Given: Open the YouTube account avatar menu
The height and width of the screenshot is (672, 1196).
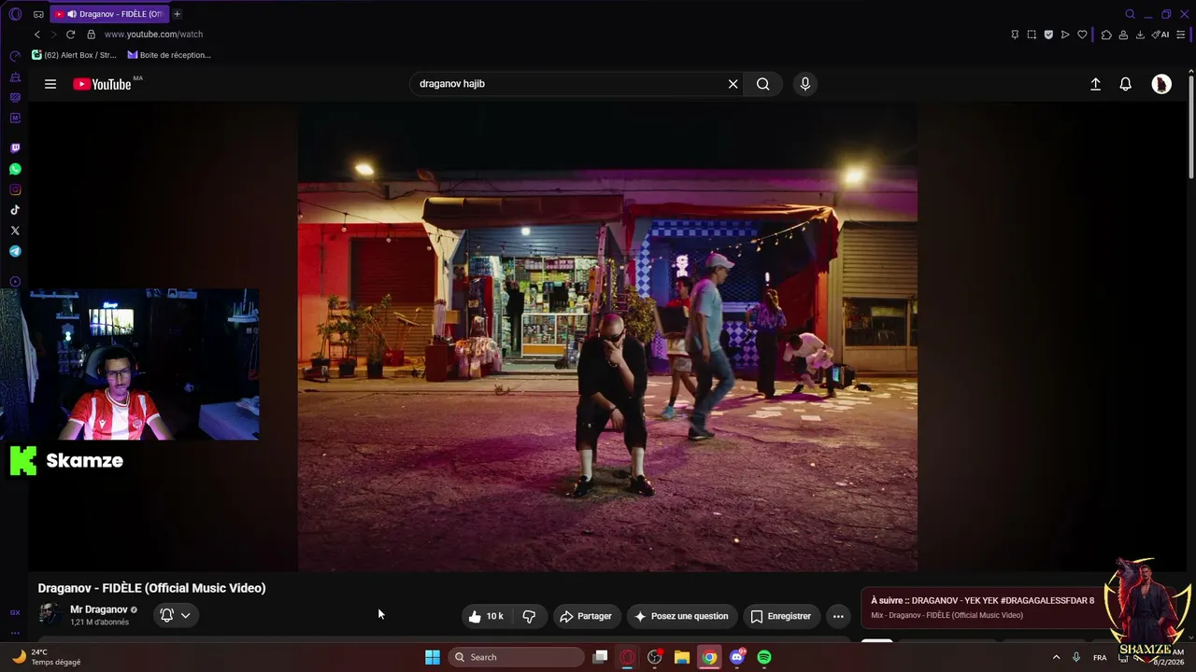Looking at the screenshot, I should coord(1161,84).
